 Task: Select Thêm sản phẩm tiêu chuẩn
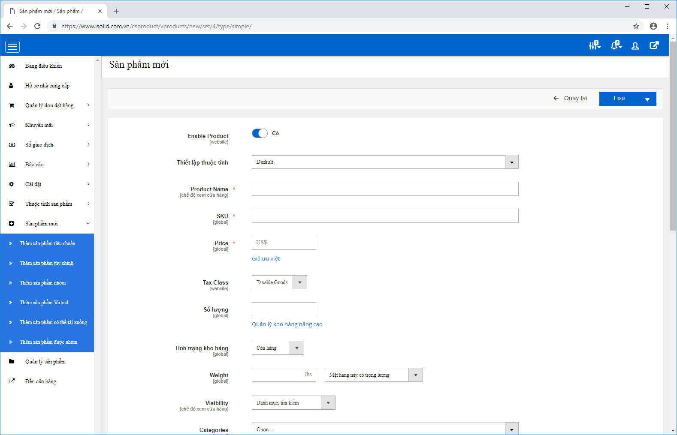[47, 243]
